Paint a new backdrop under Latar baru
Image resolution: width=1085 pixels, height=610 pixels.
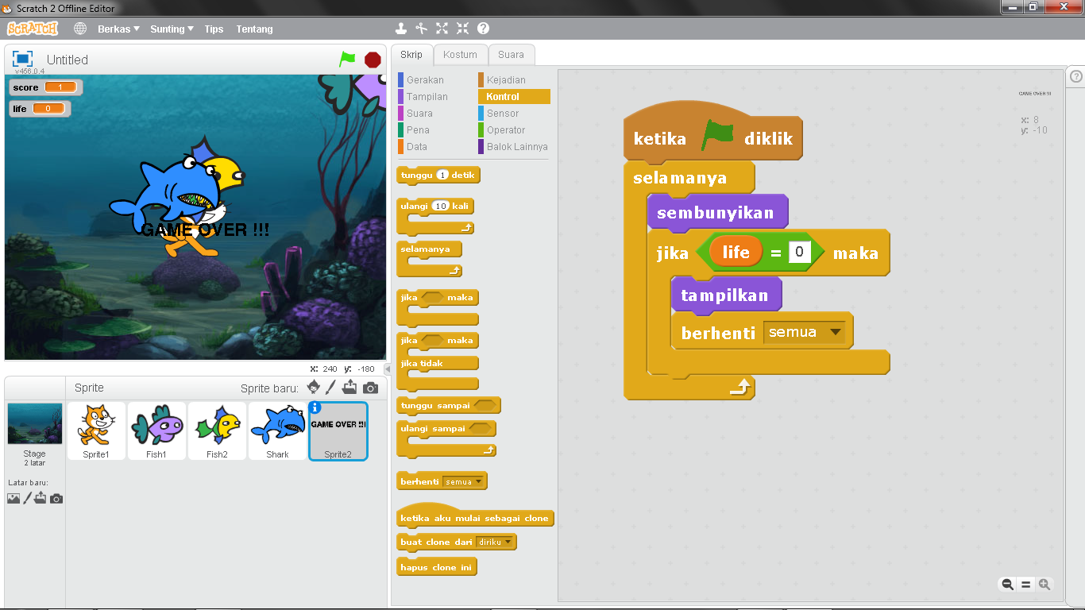[26, 497]
